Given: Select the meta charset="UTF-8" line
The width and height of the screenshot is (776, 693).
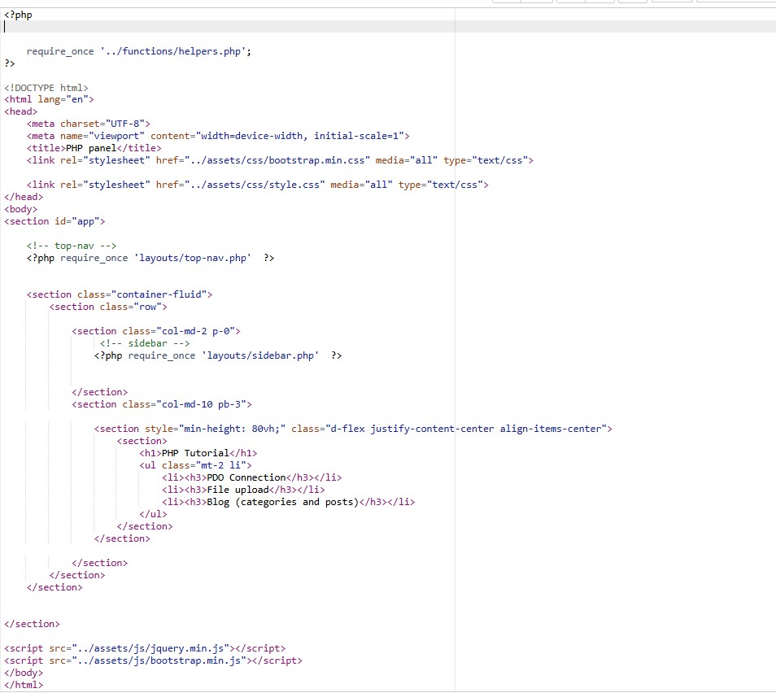Looking at the screenshot, I should pyautogui.click(x=88, y=124).
